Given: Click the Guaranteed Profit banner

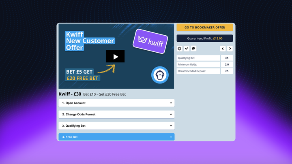Looking at the screenshot, I should point(204,38).
